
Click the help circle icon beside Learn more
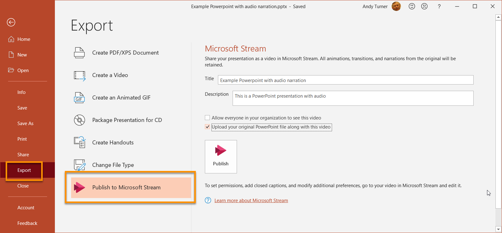208,200
